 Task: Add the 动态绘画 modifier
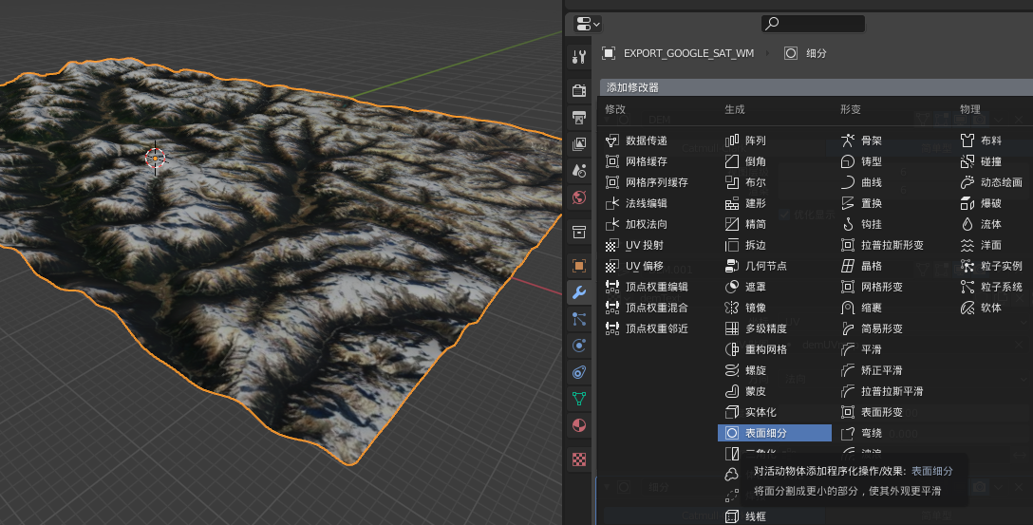993,182
